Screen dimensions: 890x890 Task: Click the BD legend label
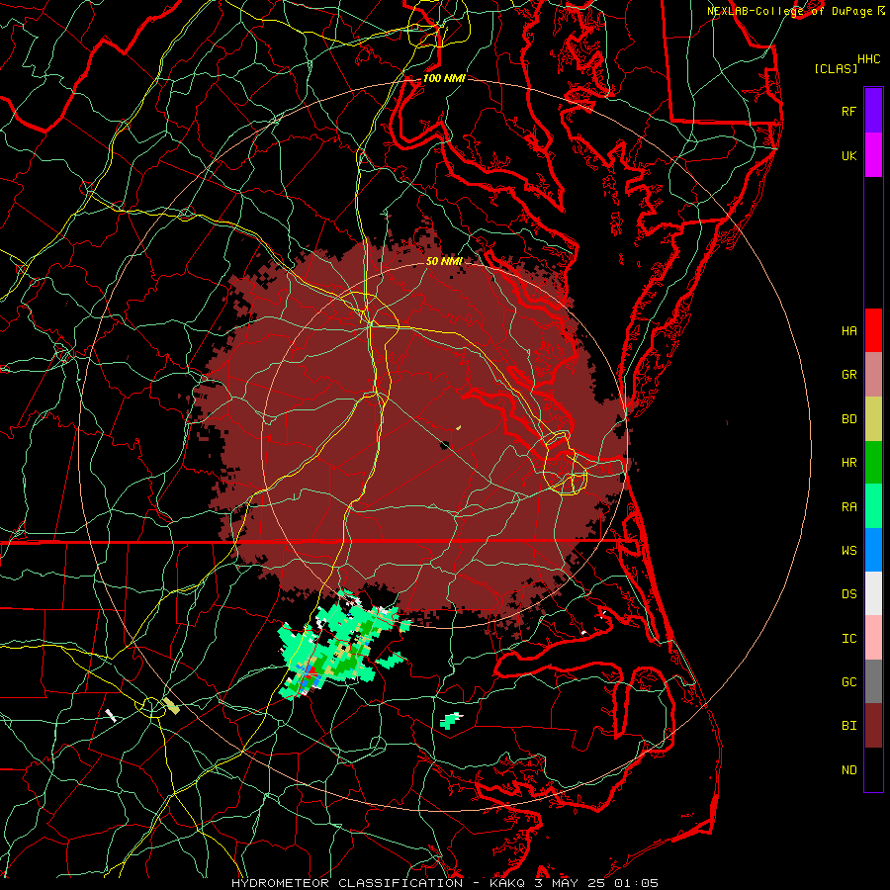[848, 419]
